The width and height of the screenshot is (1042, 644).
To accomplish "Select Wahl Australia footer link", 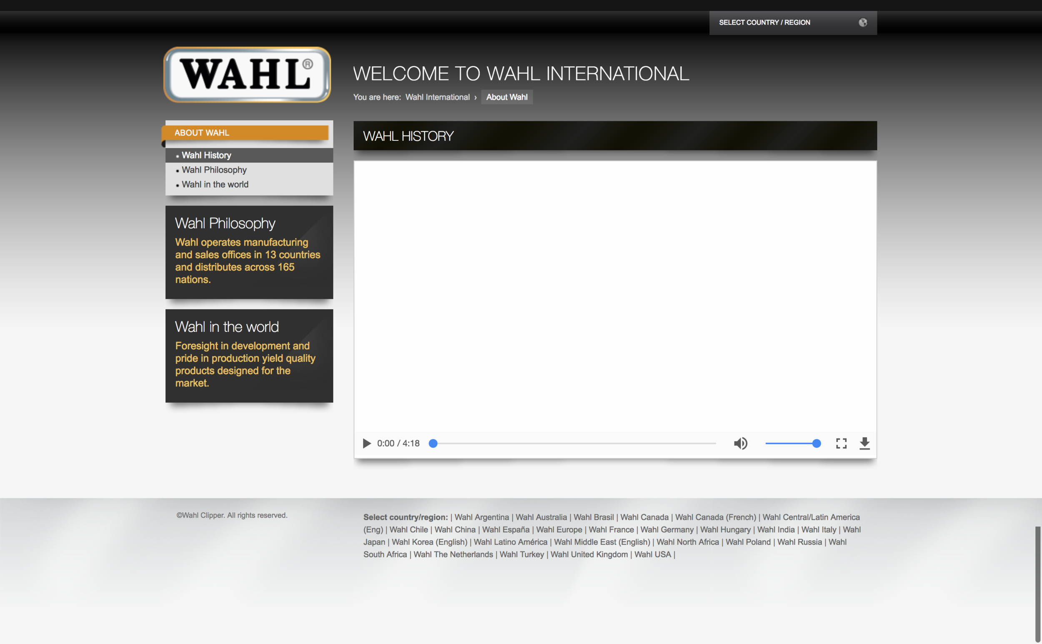I will point(541,517).
